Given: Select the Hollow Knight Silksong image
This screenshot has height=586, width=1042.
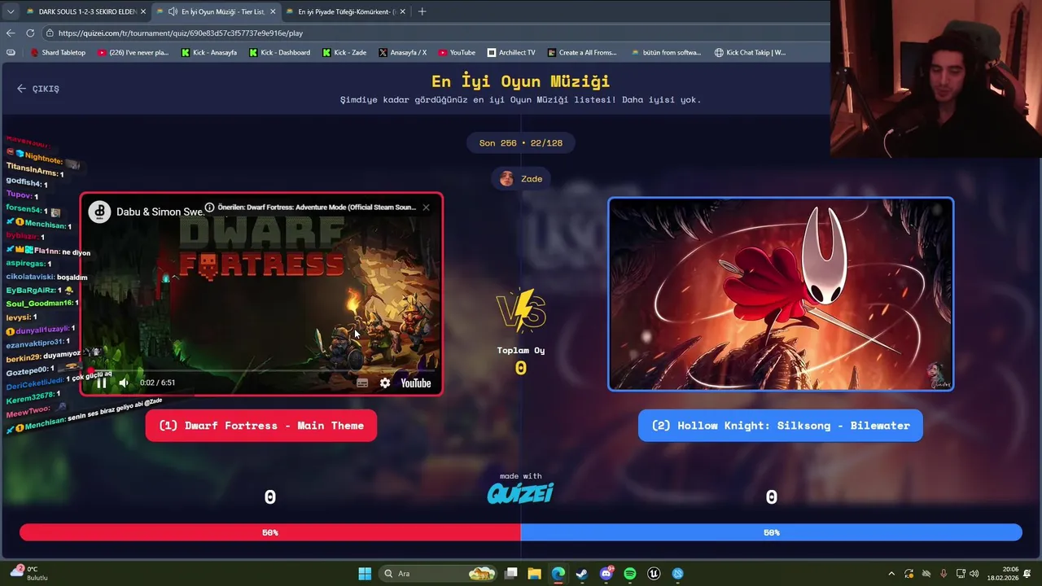Looking at the screenshot, I should [x=781, y=294].
